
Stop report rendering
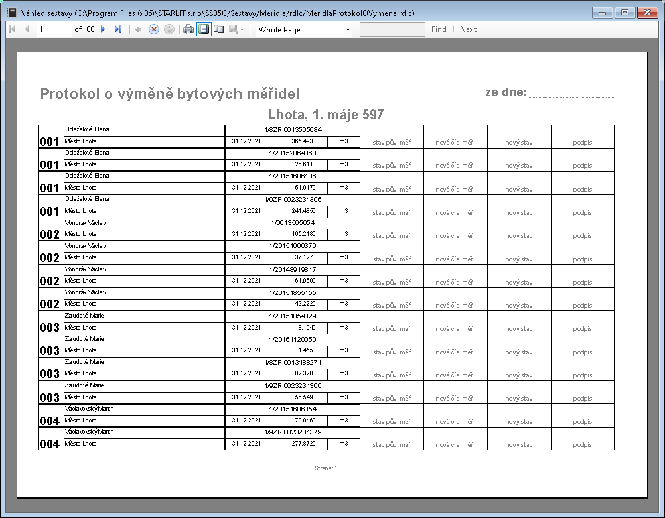pos(154,29)
